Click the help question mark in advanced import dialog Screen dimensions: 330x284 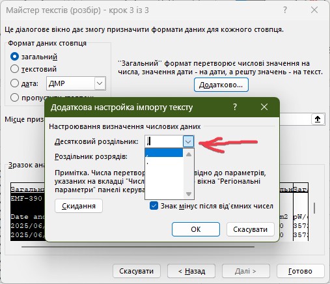coord(235,107)
